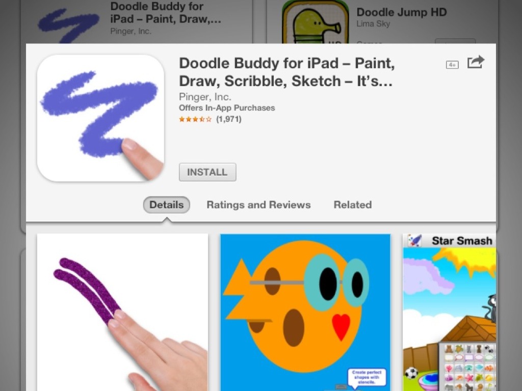Open the Related tab

[353, 205]
